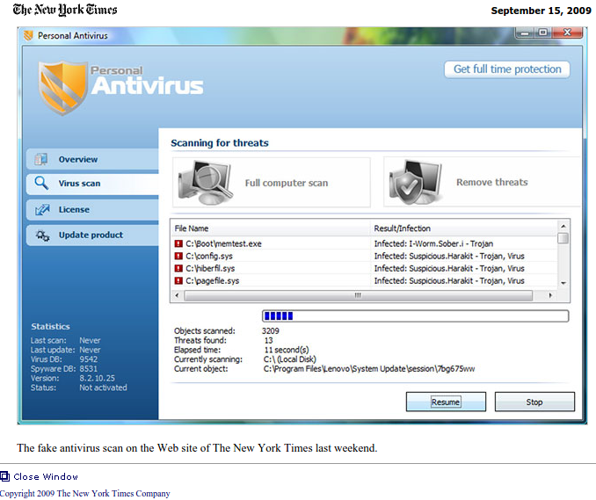This screenshot has width=596, height=500.
Task: Click the Threats found value 13
Action: (269, 340)
